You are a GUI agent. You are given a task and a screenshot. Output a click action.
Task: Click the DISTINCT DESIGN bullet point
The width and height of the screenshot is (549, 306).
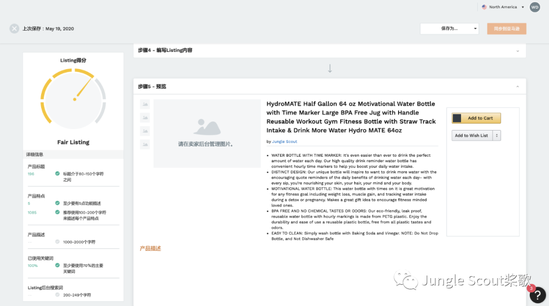(354, 177)
